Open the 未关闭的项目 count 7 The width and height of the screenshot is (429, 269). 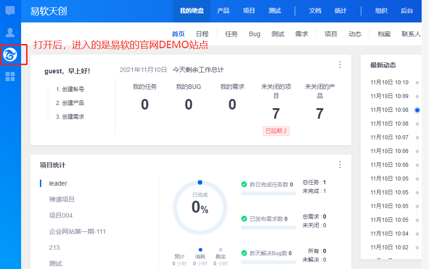[276, 113]
